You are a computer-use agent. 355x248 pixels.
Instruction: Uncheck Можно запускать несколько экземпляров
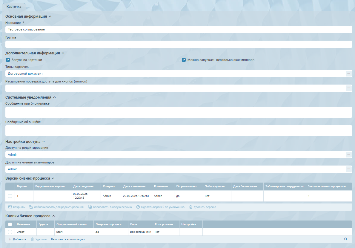184,60
